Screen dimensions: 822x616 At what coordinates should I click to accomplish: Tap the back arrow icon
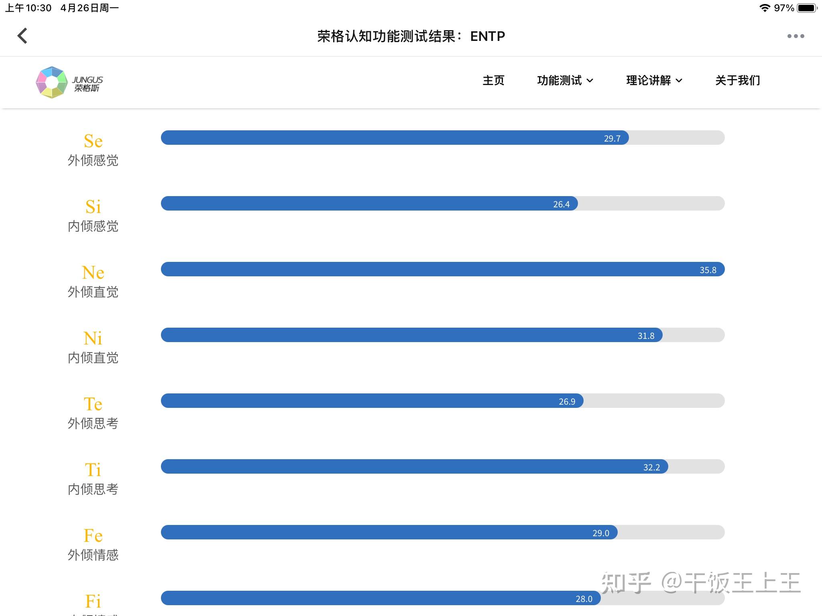pos(22,36)
